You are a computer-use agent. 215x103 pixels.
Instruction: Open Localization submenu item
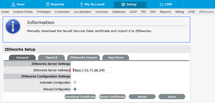click(x=82, y=12)
